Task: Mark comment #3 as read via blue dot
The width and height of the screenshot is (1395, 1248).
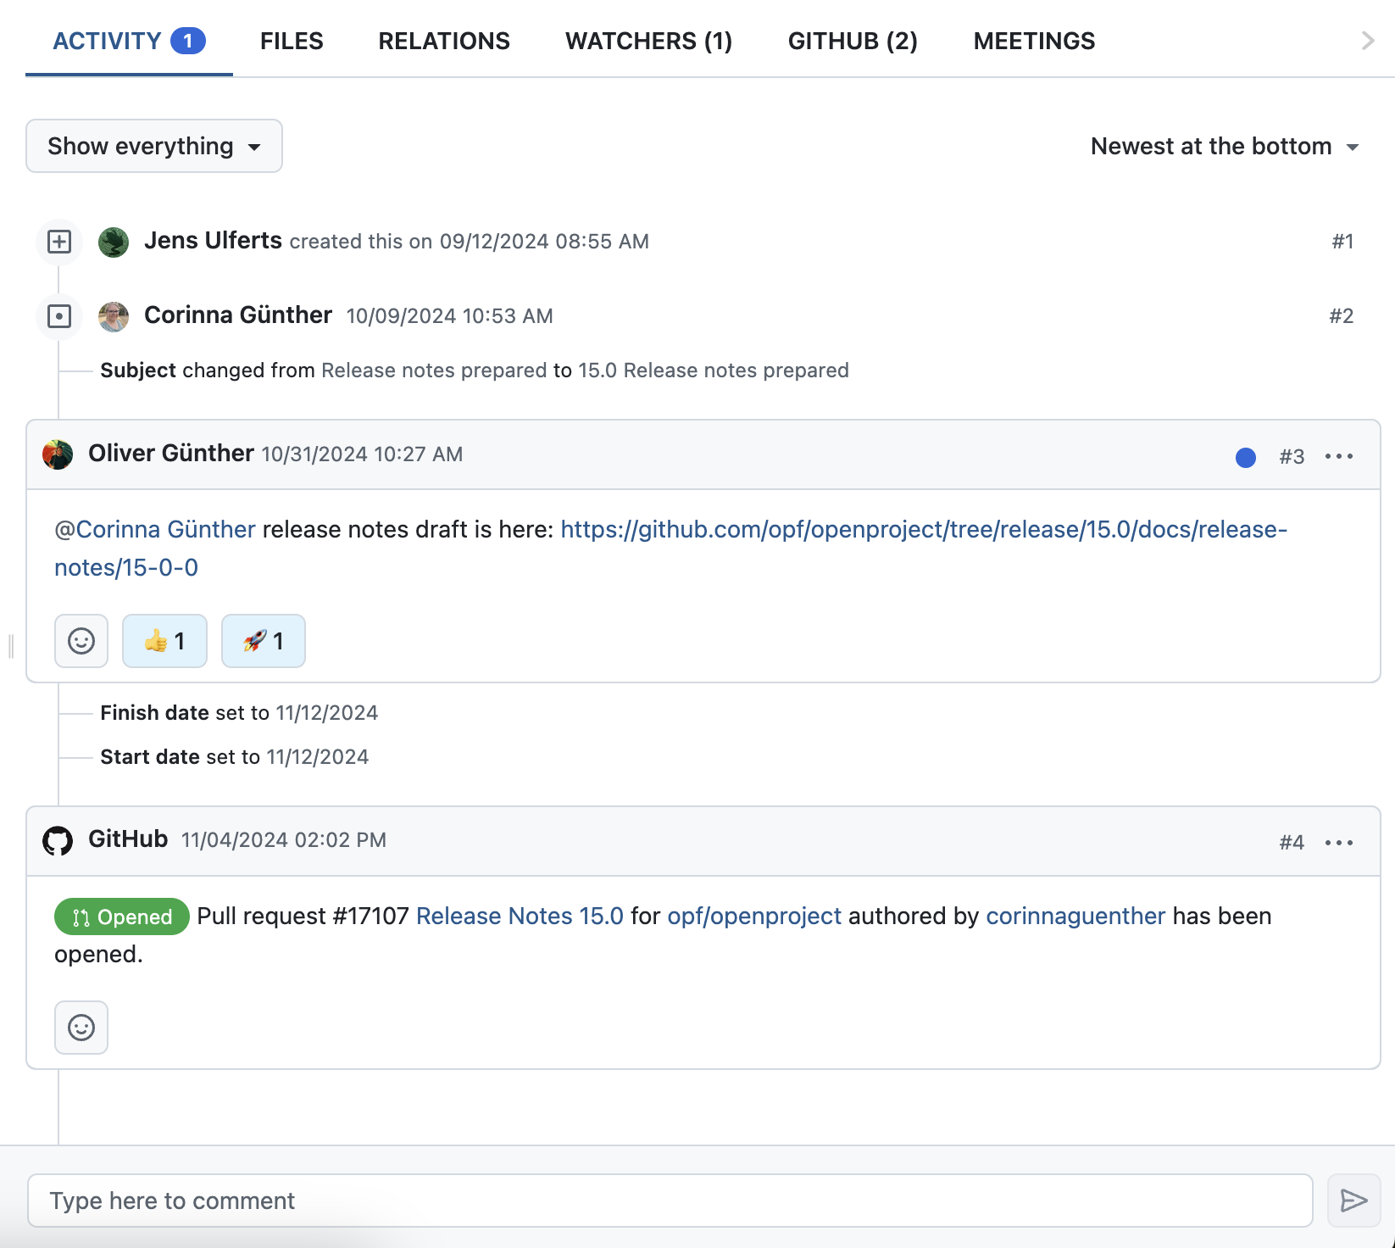Action: (x=1245, y=457)
